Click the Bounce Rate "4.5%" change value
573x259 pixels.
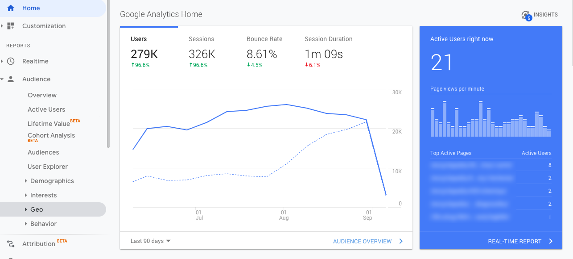(256, 65)
